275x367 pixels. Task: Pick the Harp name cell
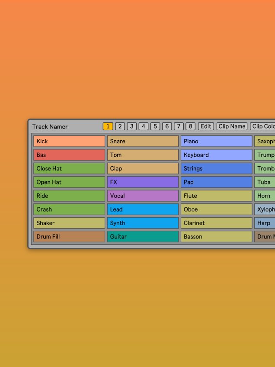(265, 223)
